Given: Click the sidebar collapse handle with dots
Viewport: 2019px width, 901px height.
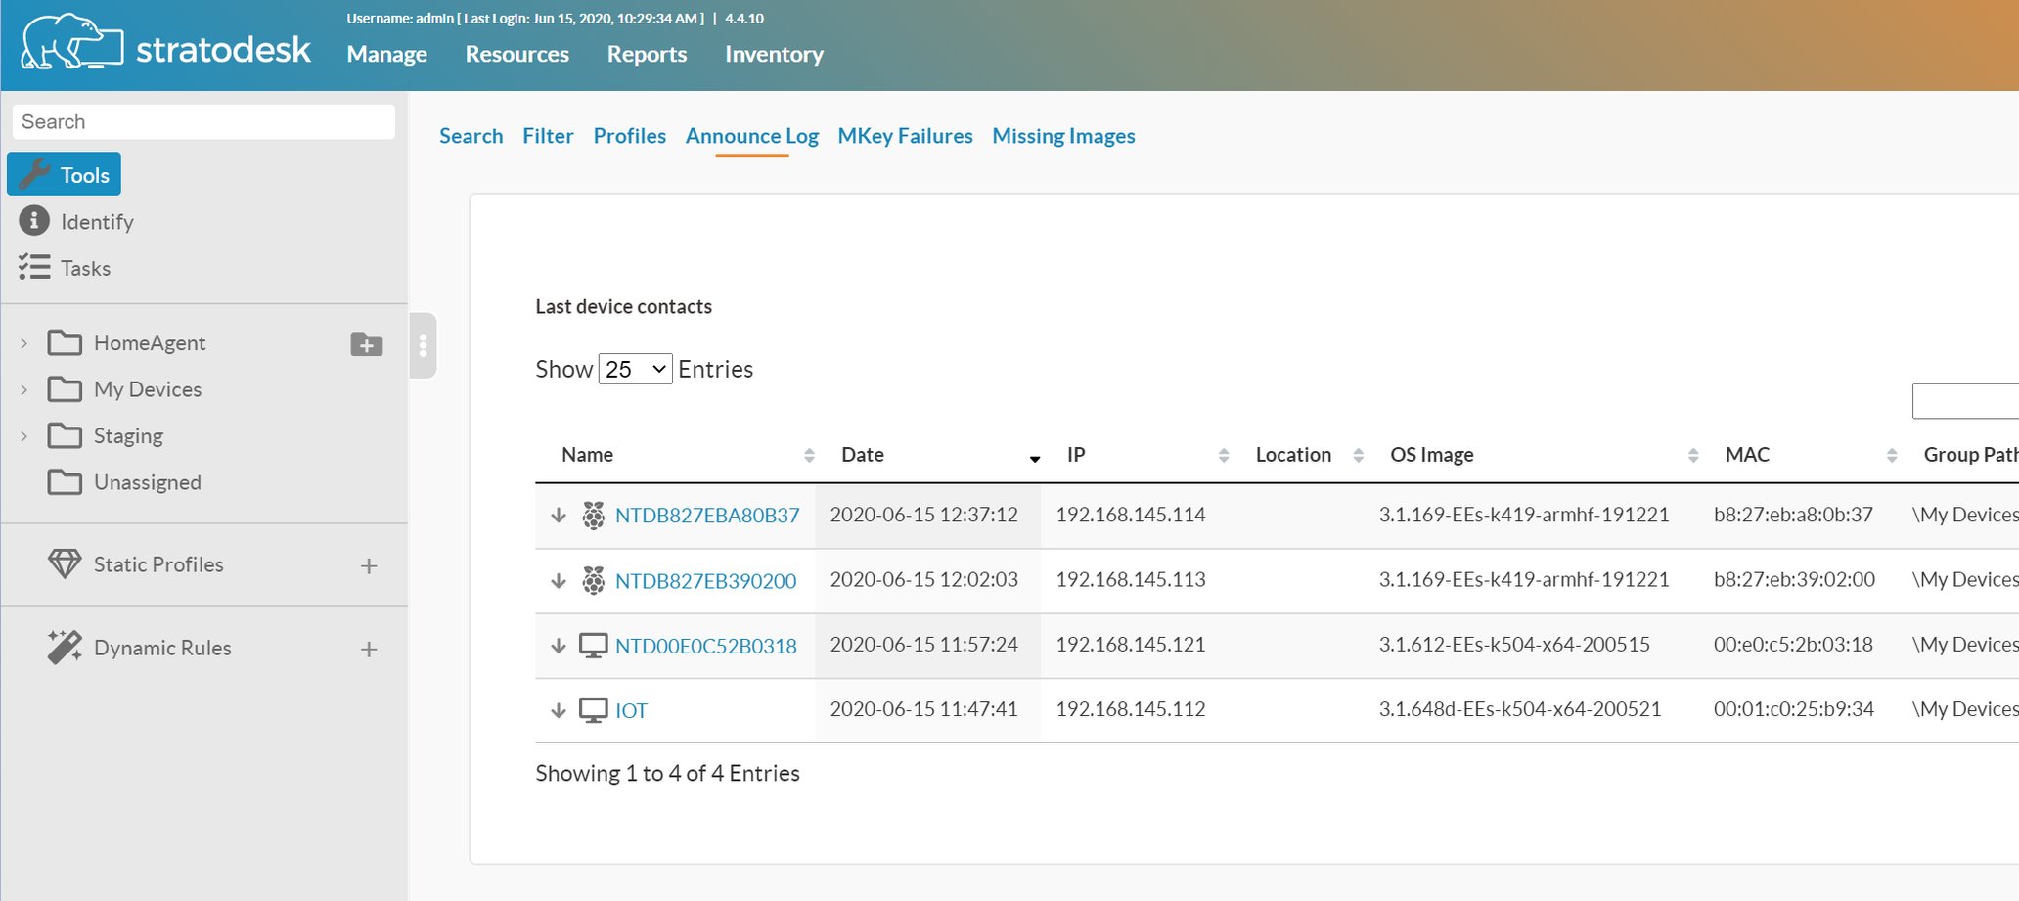Looking at the screenshot, I should (x=423, y=345).
